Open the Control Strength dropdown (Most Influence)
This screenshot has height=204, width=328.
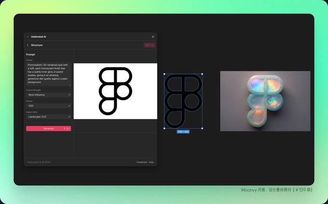(x=49, y=95)
